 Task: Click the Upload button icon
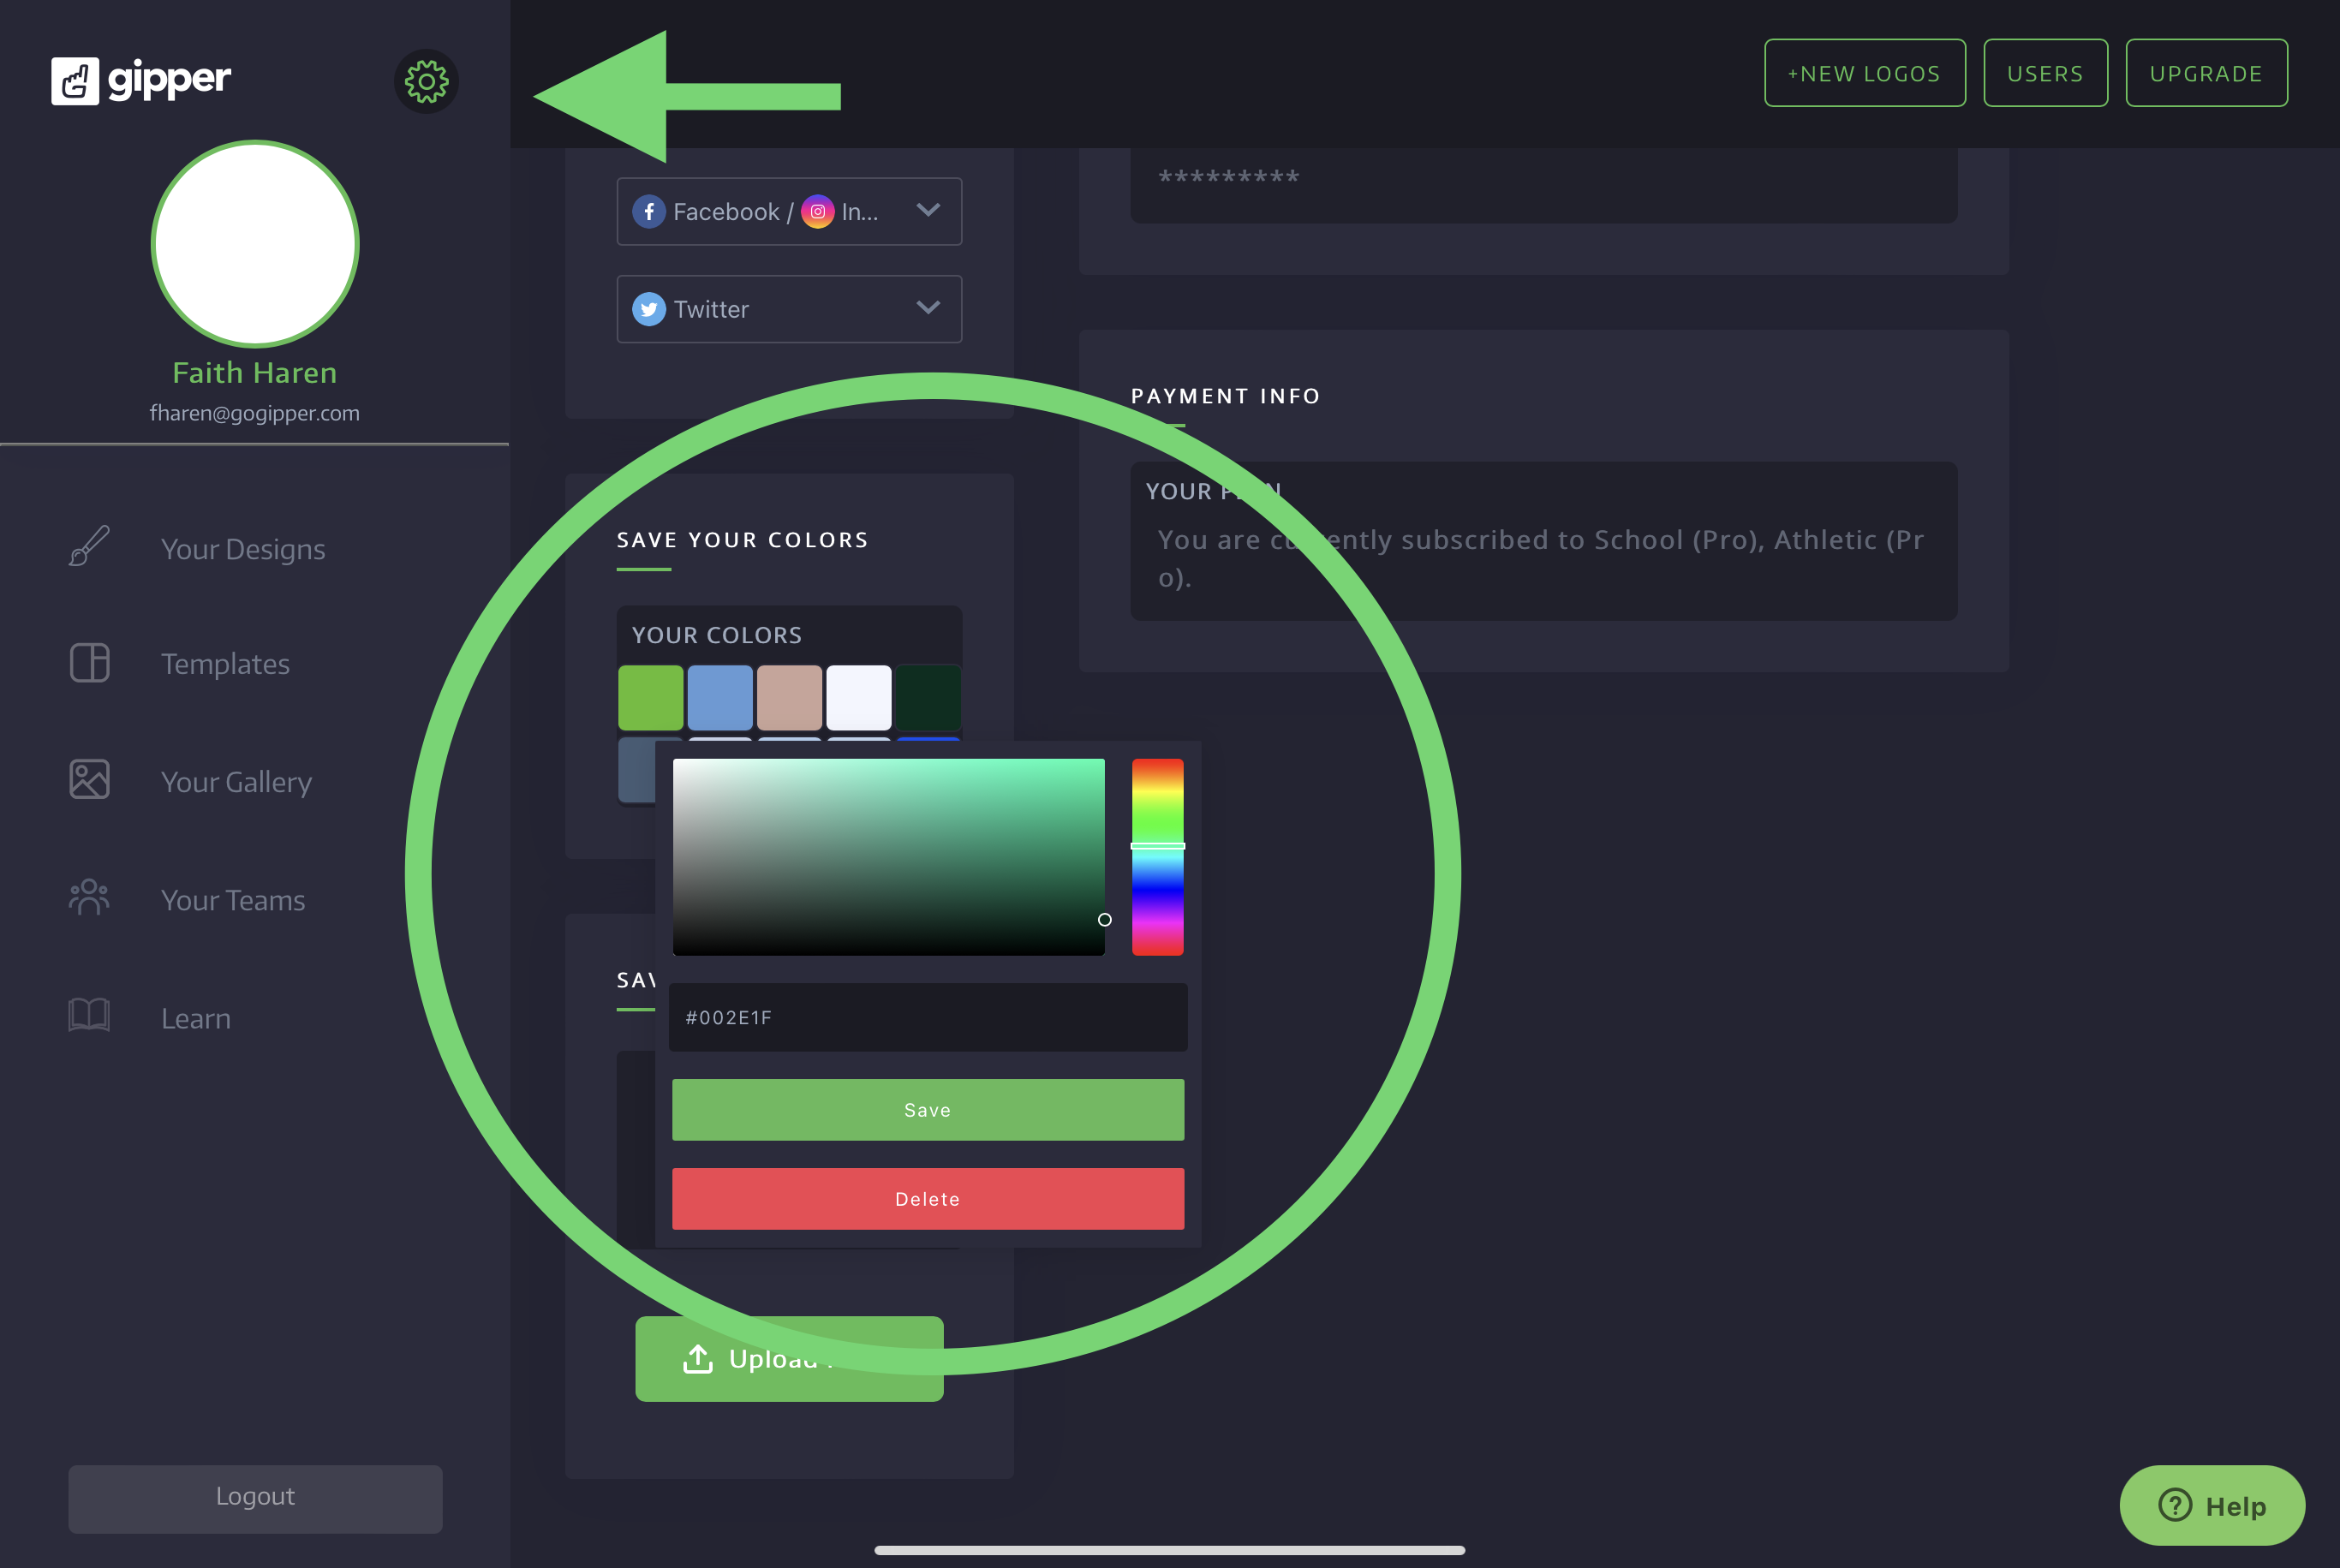tap(696, 1358)
